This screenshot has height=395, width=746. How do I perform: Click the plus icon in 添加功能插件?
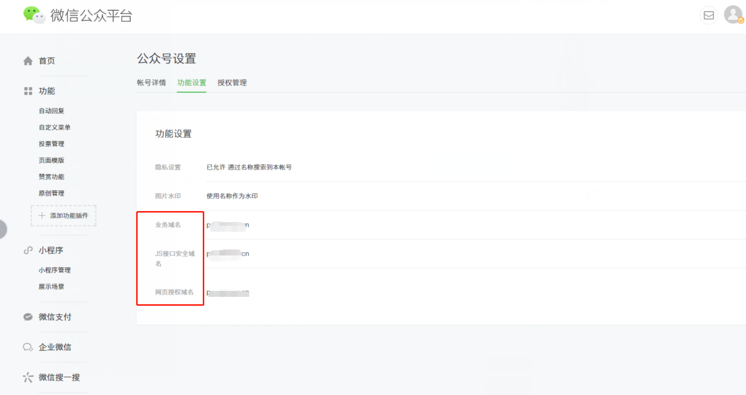pos(42,215)
